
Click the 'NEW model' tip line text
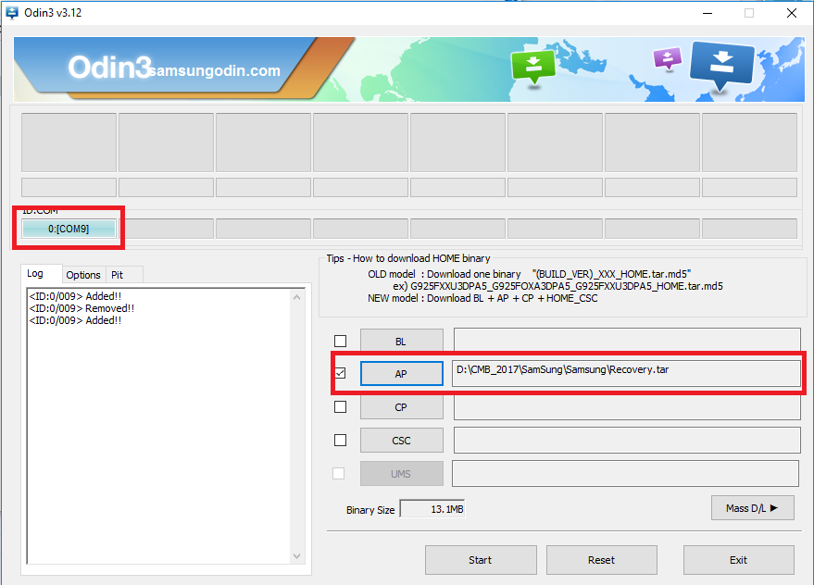click(x=482, y=298)
